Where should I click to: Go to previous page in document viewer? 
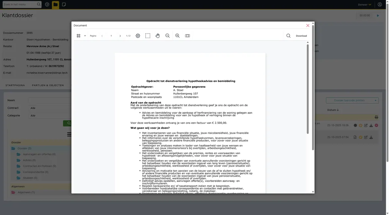point(102,36)
